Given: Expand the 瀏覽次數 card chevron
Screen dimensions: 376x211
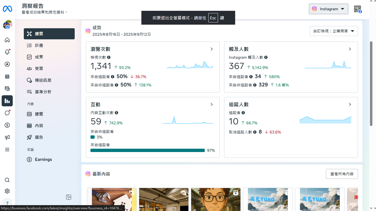Looking at the screenshot, I should point(212,49).
